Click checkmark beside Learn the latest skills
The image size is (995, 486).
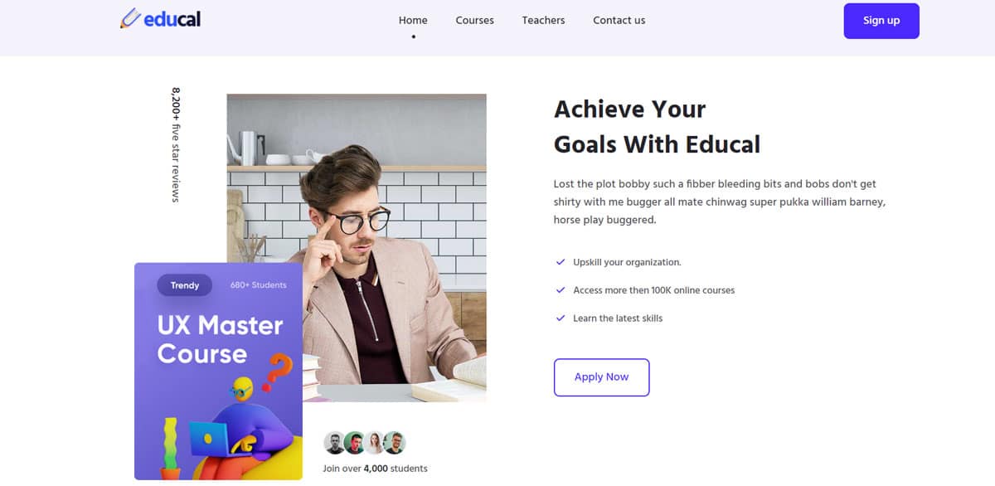pyautogui.click(x=561, y=318)
